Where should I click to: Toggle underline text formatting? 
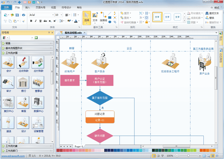click(x=40, y=21)
